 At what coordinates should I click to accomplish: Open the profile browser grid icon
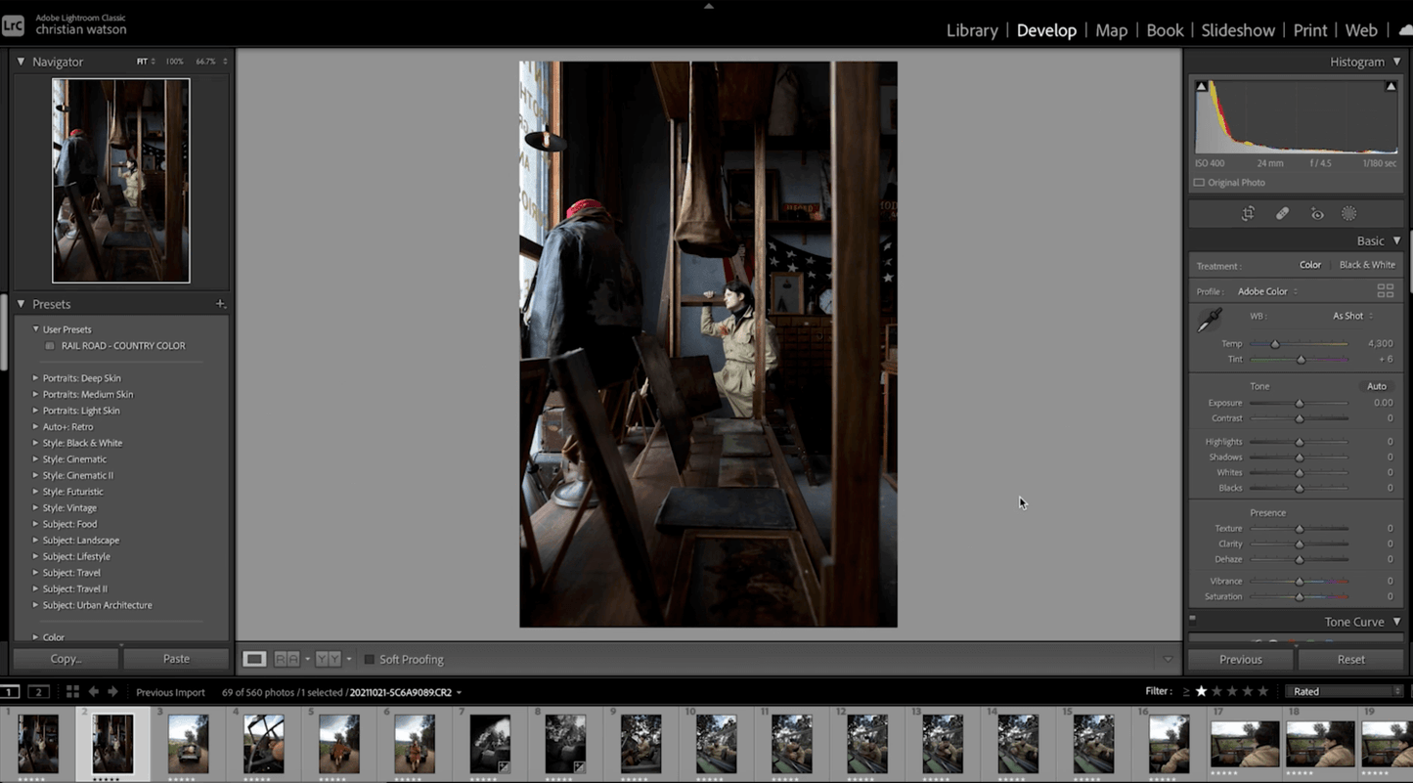point(1385,291)
